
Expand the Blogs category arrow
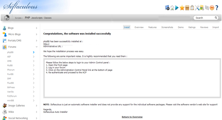tap(36, 28)
